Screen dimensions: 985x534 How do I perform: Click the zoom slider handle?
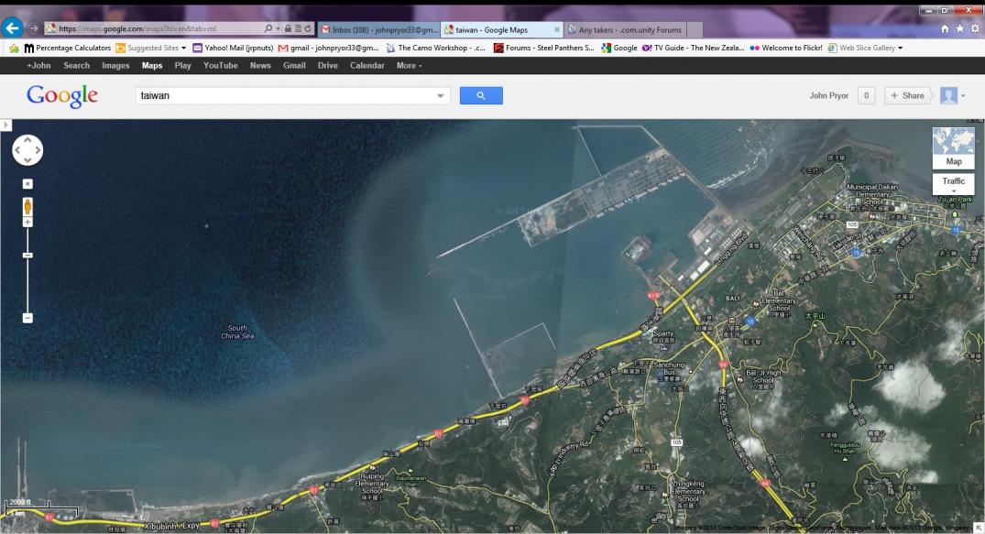click(x=27, y=255)
